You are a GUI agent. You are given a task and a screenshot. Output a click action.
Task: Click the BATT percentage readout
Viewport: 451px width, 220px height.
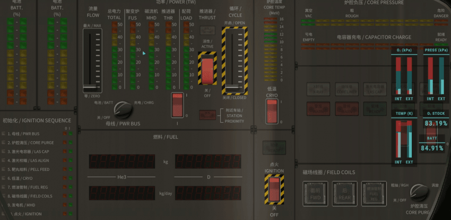[x=432, y=148]
